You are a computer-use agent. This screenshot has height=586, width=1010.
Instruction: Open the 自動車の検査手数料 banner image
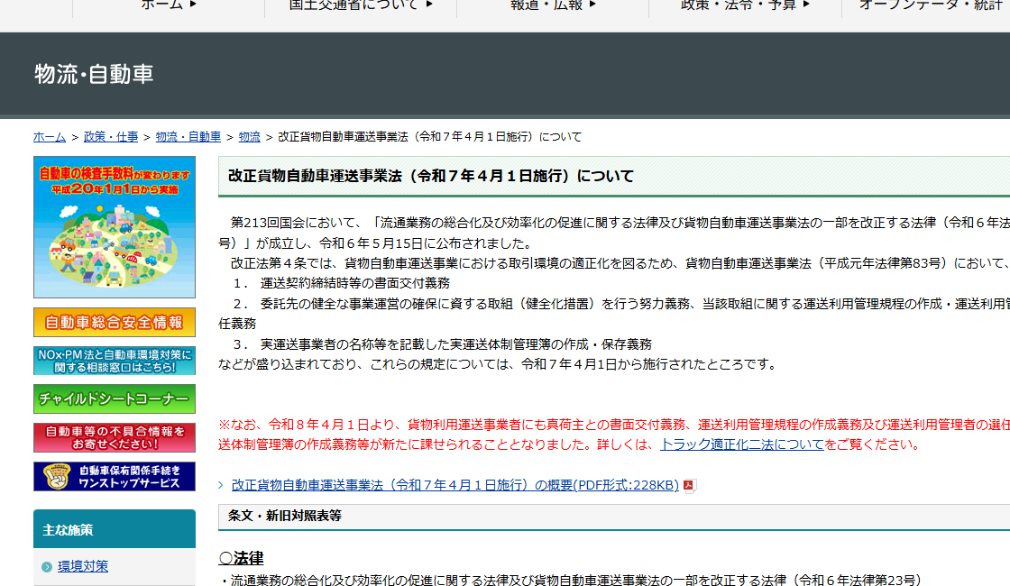coord(115,226)
